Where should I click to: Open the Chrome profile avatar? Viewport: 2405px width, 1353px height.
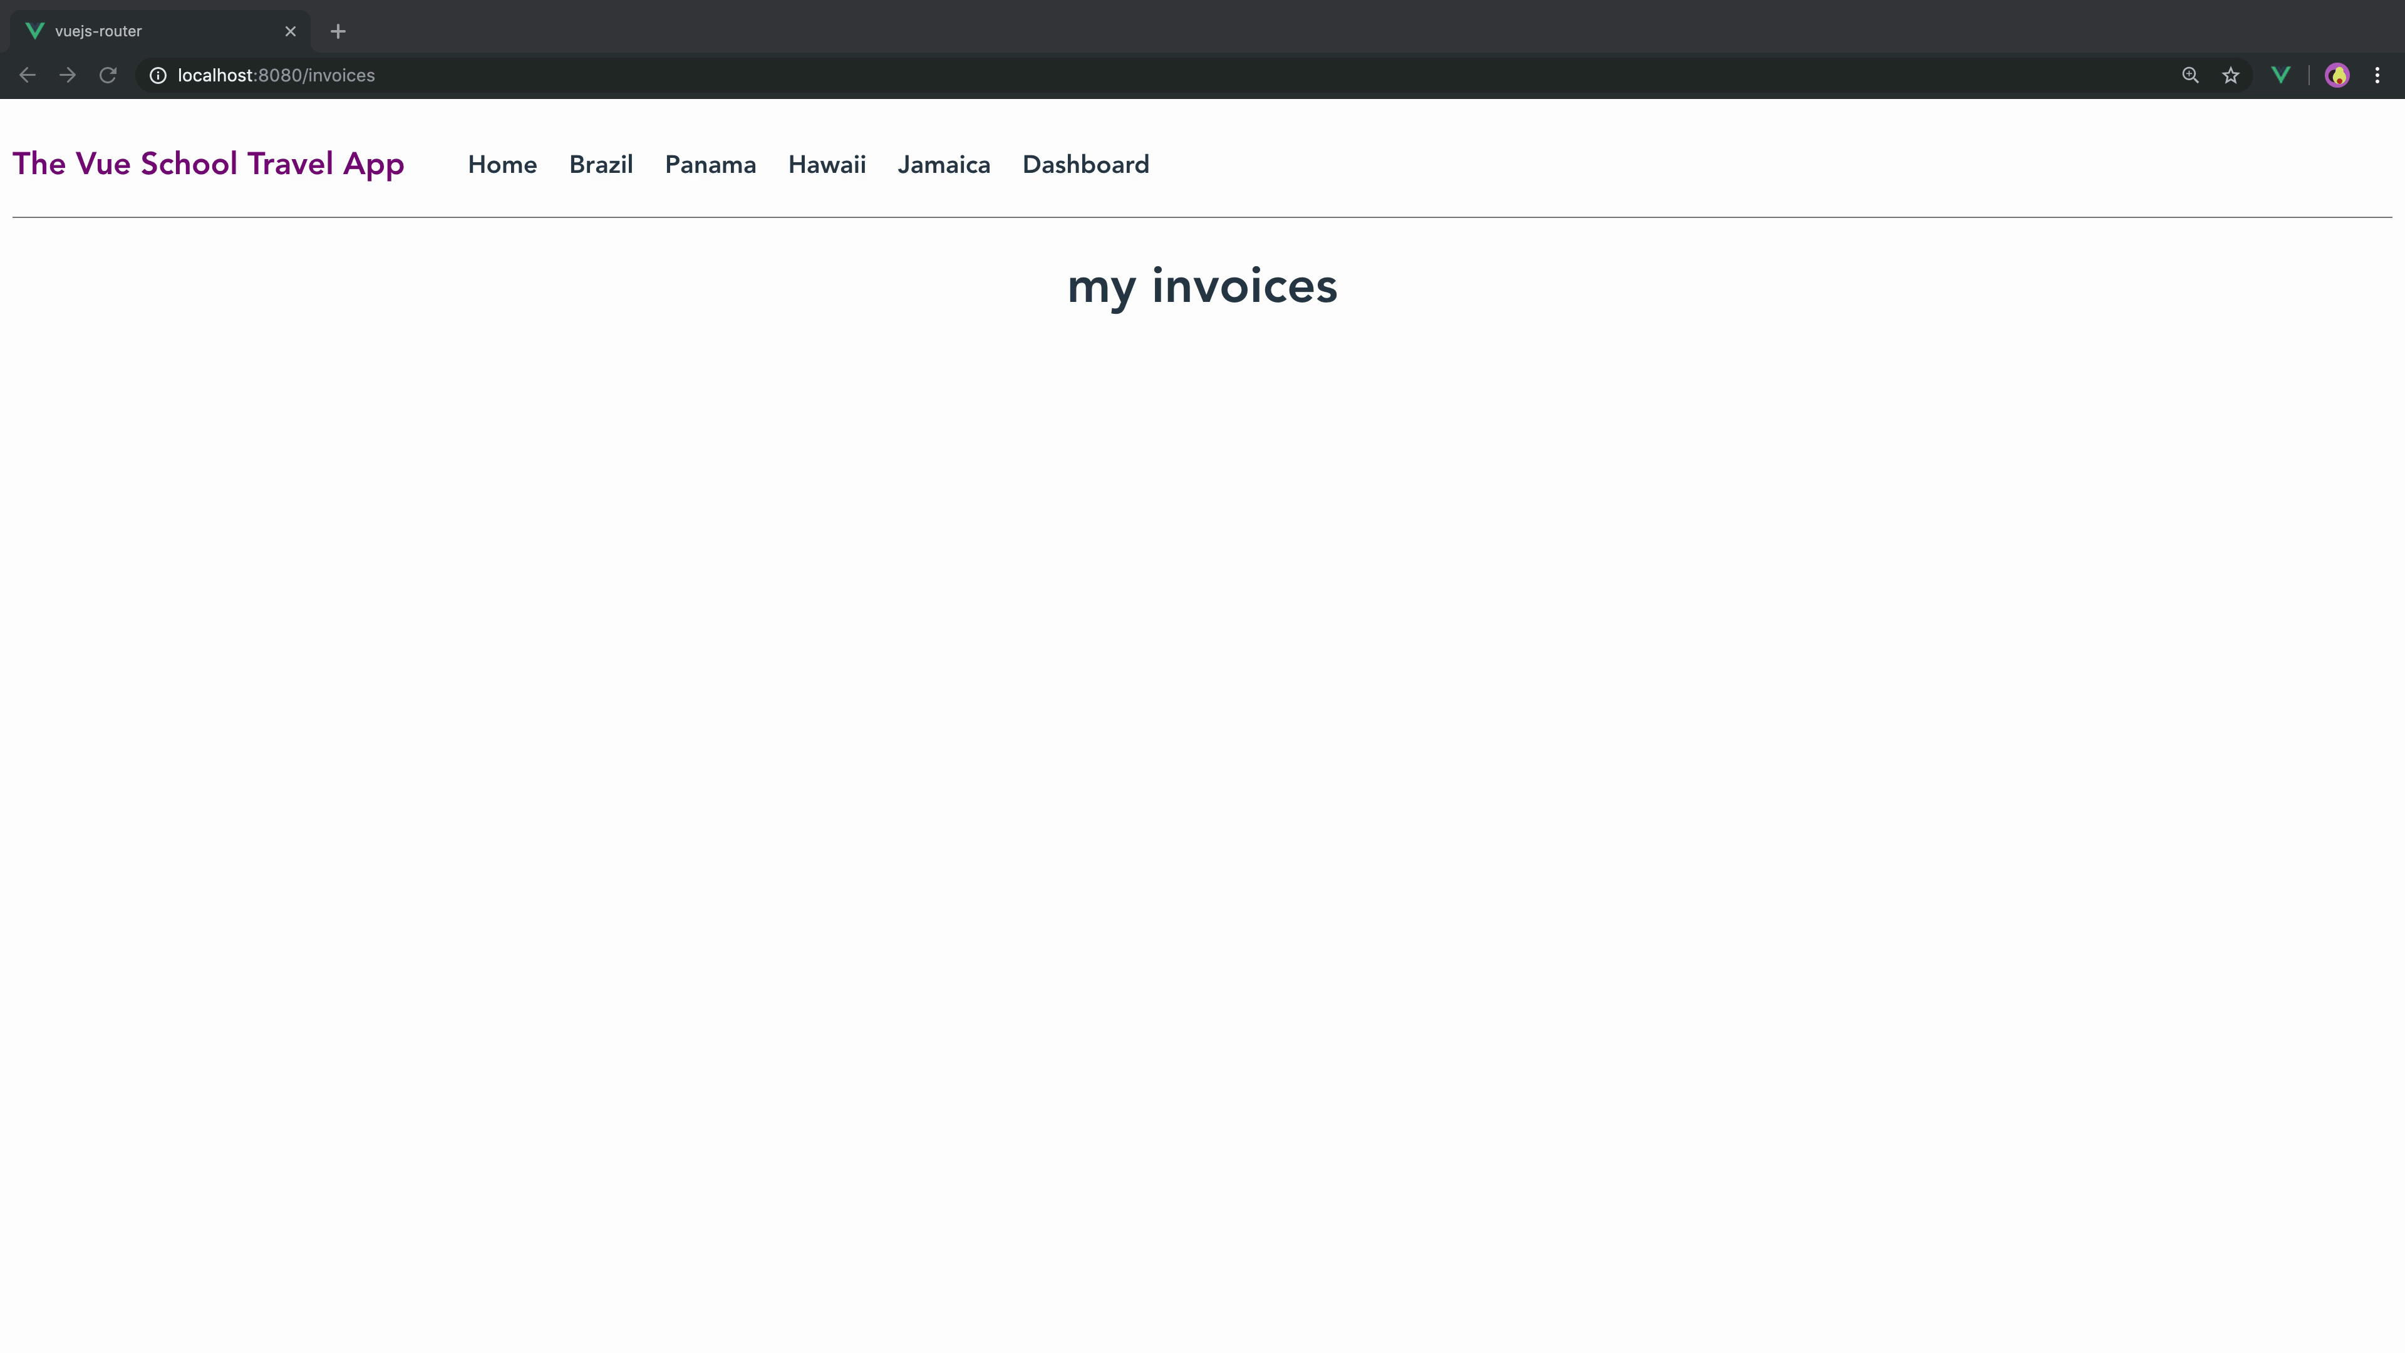point(2337,76)
